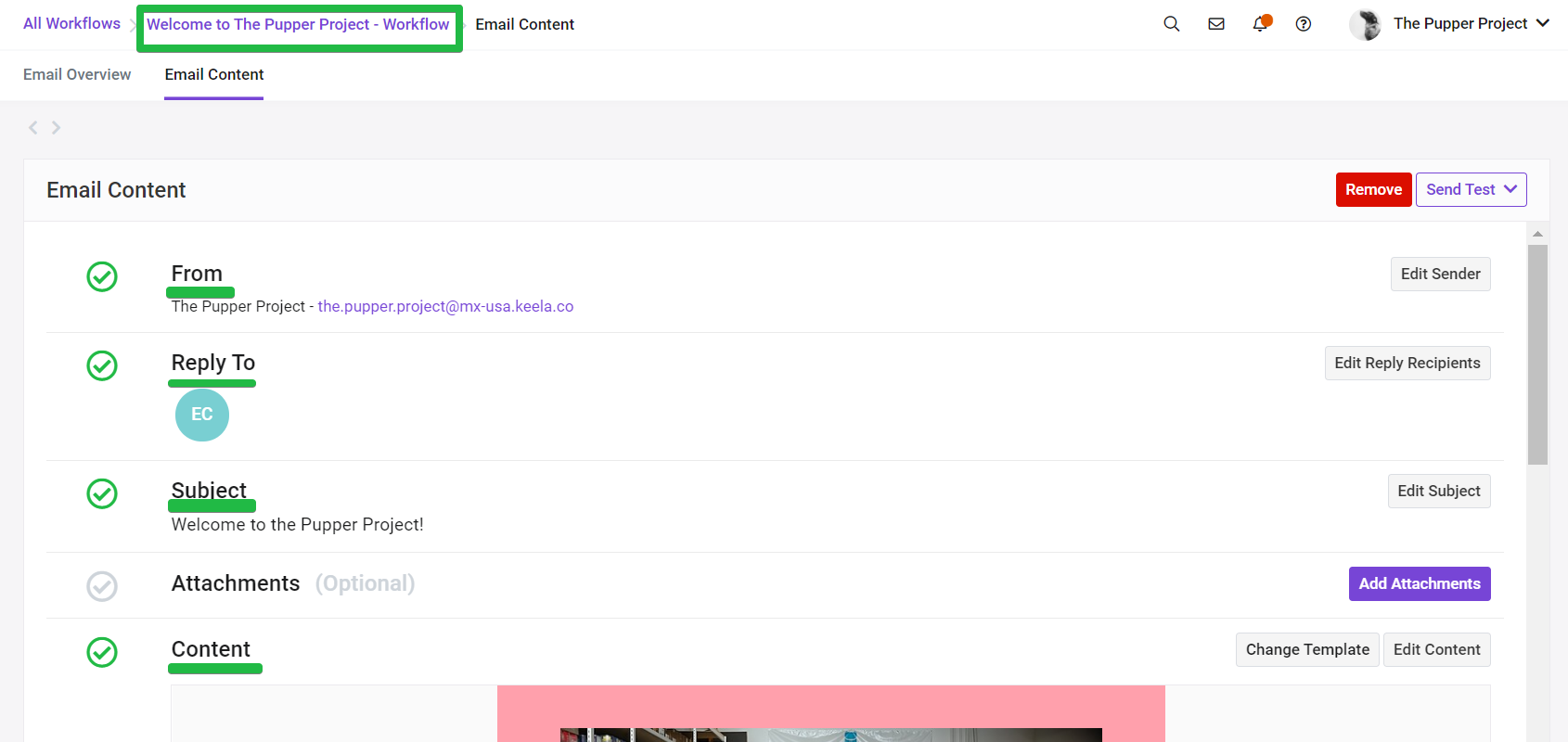Image resolution: width=1568 pixels, height=742 pixels.
Task: Click the email template preview image
Action: click(831, 713)
